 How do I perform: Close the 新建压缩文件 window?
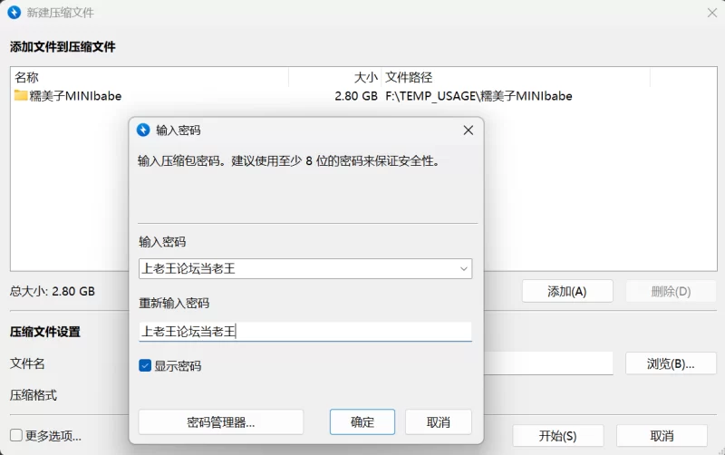pyautogui.click(x=712, y=13)
